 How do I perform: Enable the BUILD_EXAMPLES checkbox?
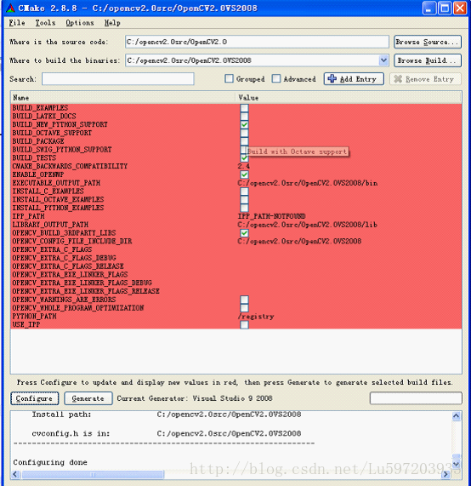pos(244,108)
